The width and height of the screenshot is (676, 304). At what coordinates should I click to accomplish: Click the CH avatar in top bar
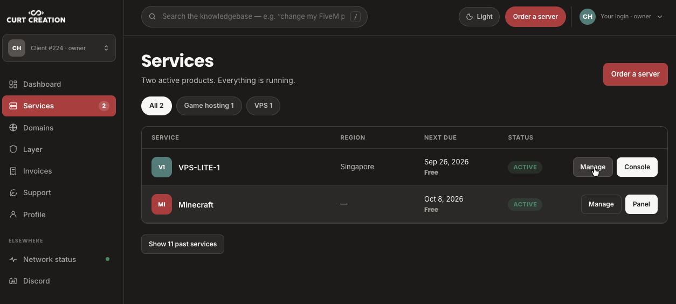[588, 17]
